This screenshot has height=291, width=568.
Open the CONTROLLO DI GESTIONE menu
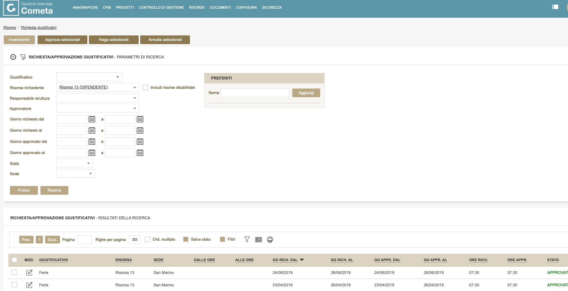tap(161, 7)
